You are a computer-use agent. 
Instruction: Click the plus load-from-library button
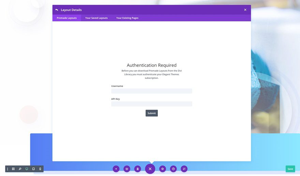coord(116,169)
